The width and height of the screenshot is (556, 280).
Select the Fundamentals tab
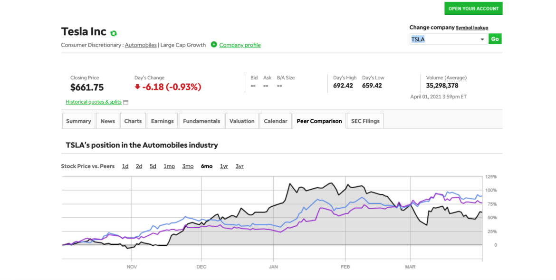(201, 120)
